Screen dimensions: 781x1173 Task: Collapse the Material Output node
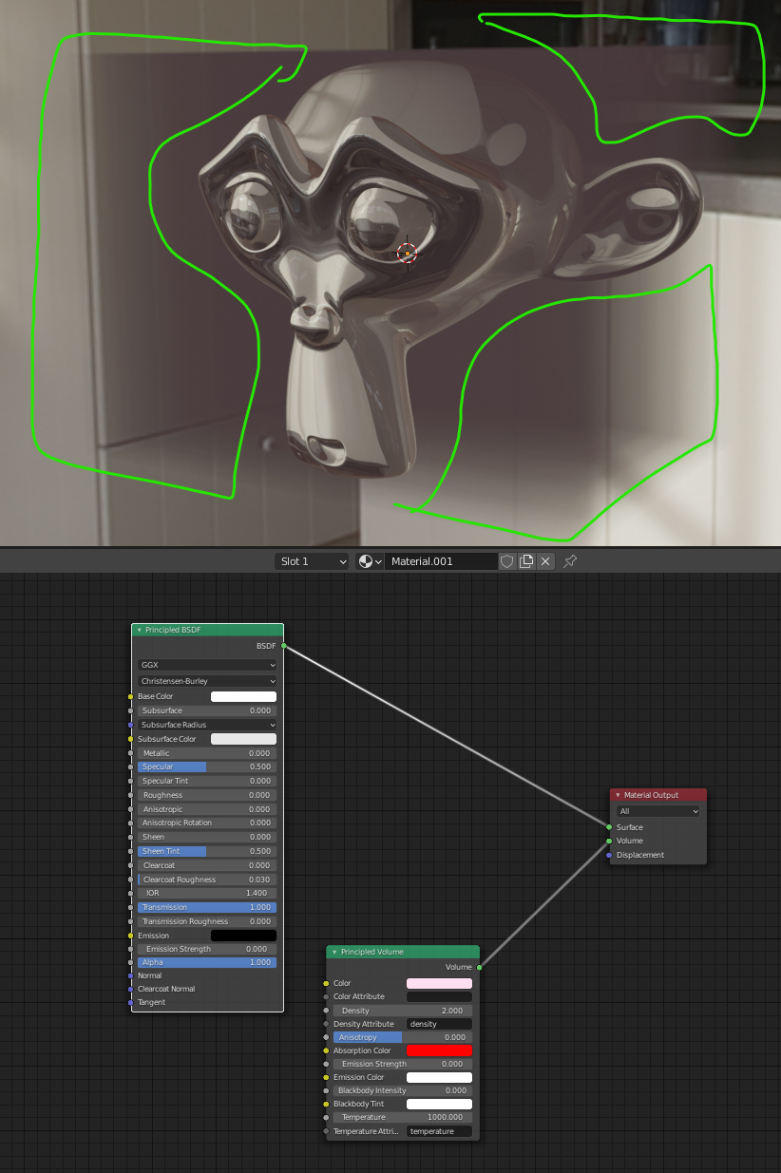point(618,795)
